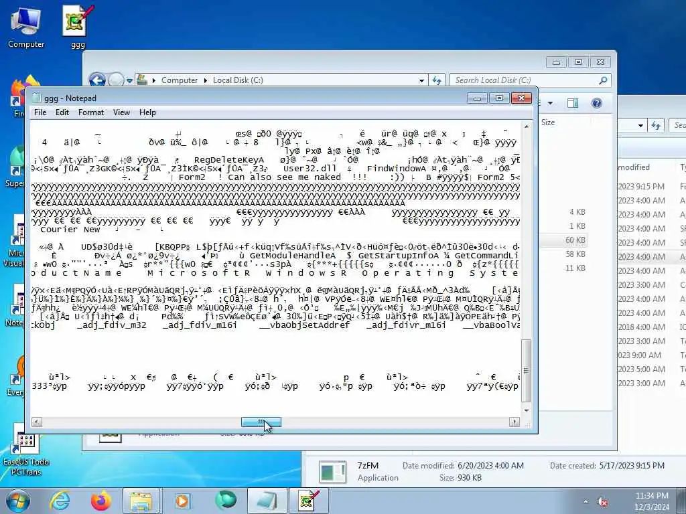Click the Size column header
This screenshot has height=514, width=686.
tap(548, 123)
